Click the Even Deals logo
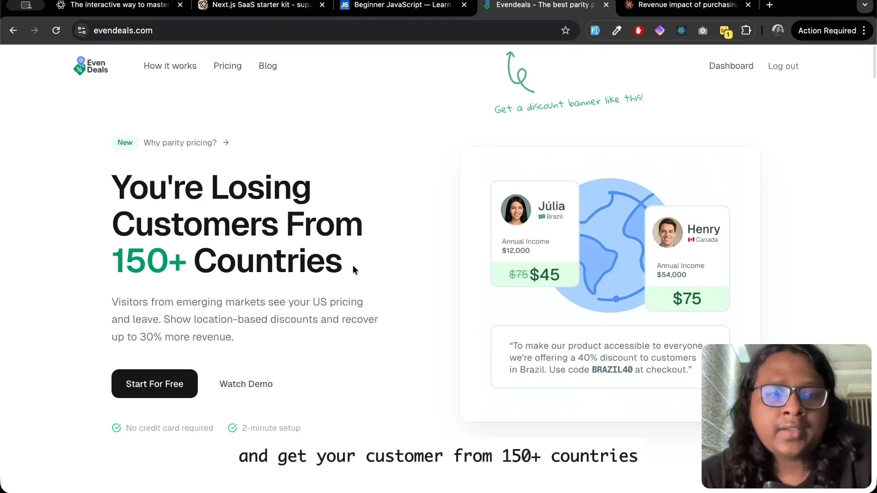This screenshot has height=493, width=877. coord(90,66)
